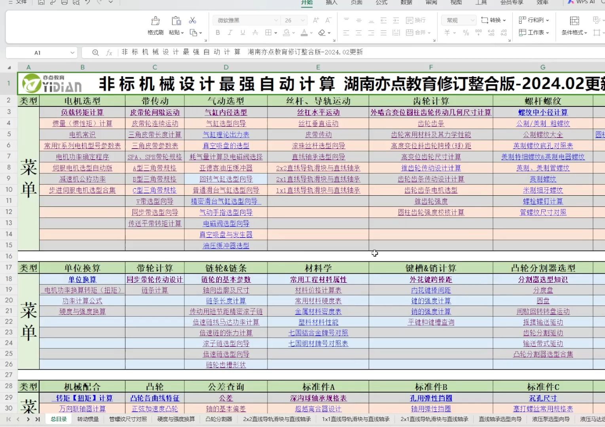The image size is (605, 427).
Task: Click the decrease indent icon
Action: click(383, 20)
